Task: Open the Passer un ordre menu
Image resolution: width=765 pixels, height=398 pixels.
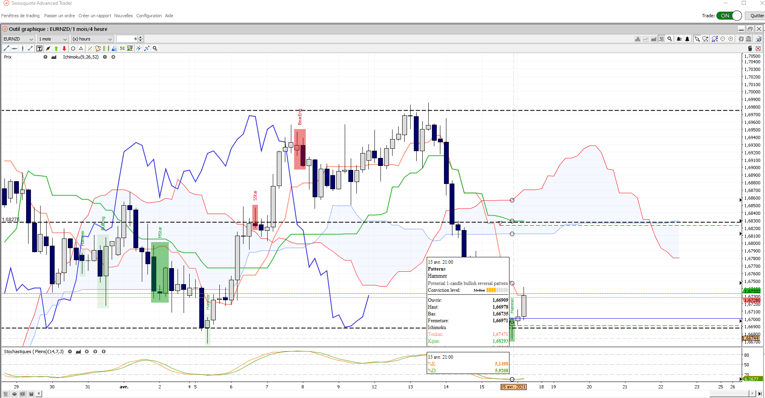Action: tap(59, 16)
